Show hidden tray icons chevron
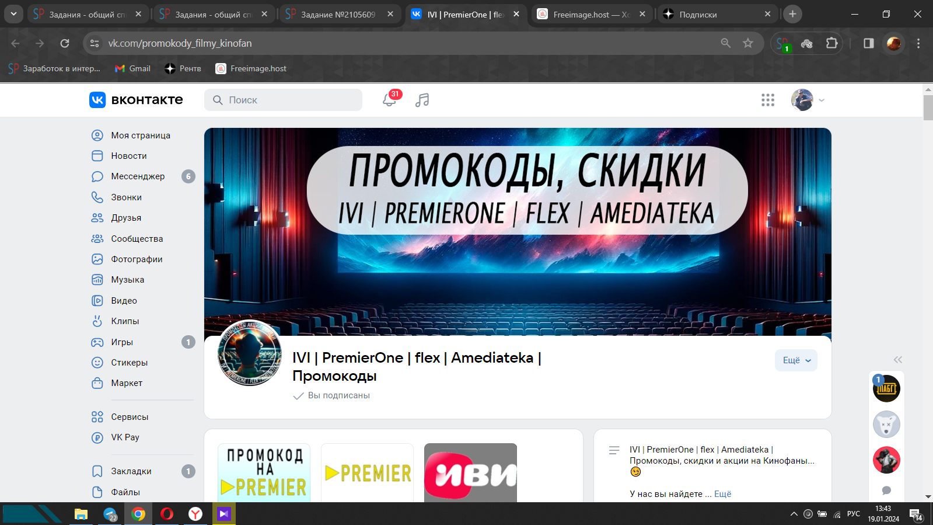The width and height of the screenshot is (933, 525). [x=794, y=514]
